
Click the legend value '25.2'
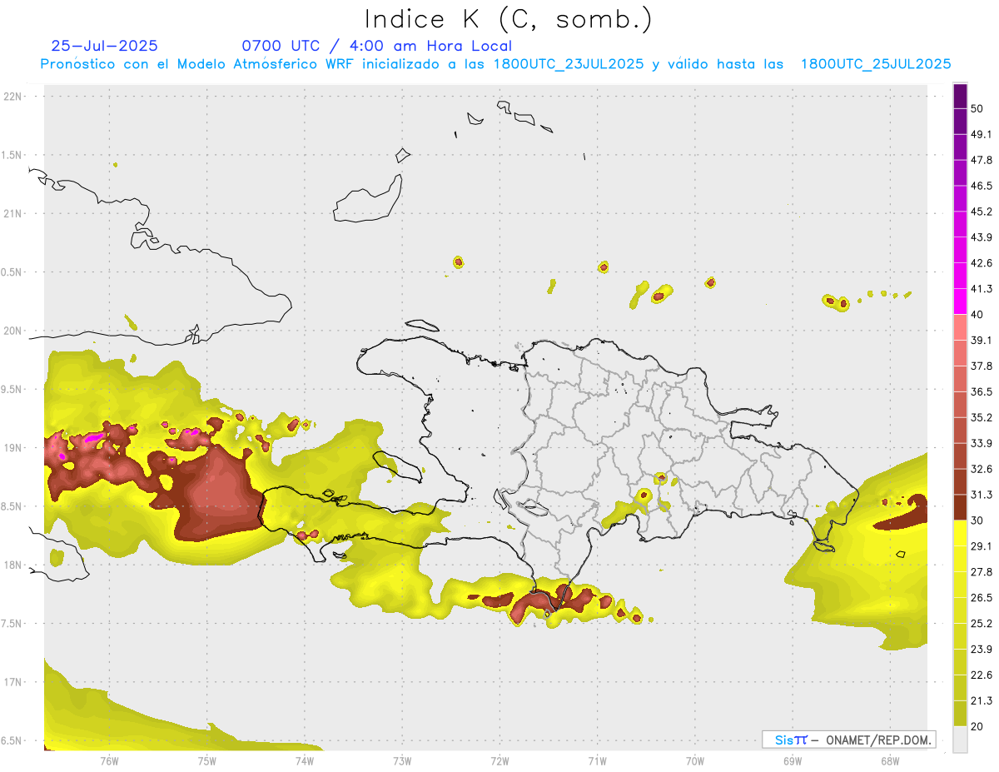click(982, 624)
